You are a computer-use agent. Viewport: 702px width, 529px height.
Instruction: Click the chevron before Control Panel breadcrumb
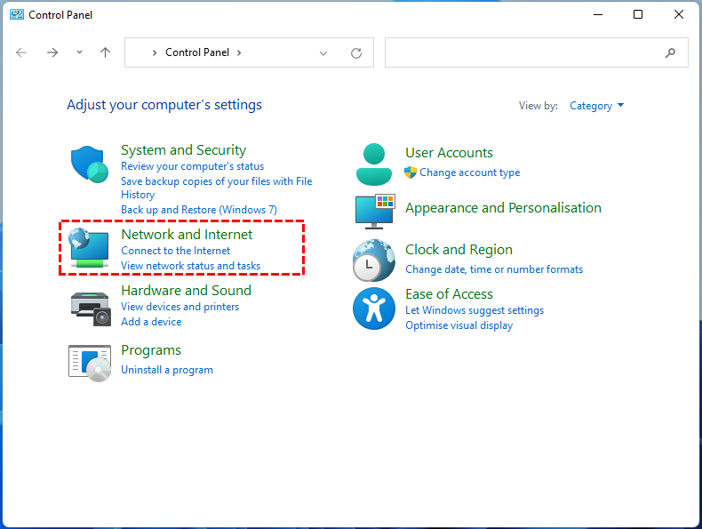click(155, 52)
